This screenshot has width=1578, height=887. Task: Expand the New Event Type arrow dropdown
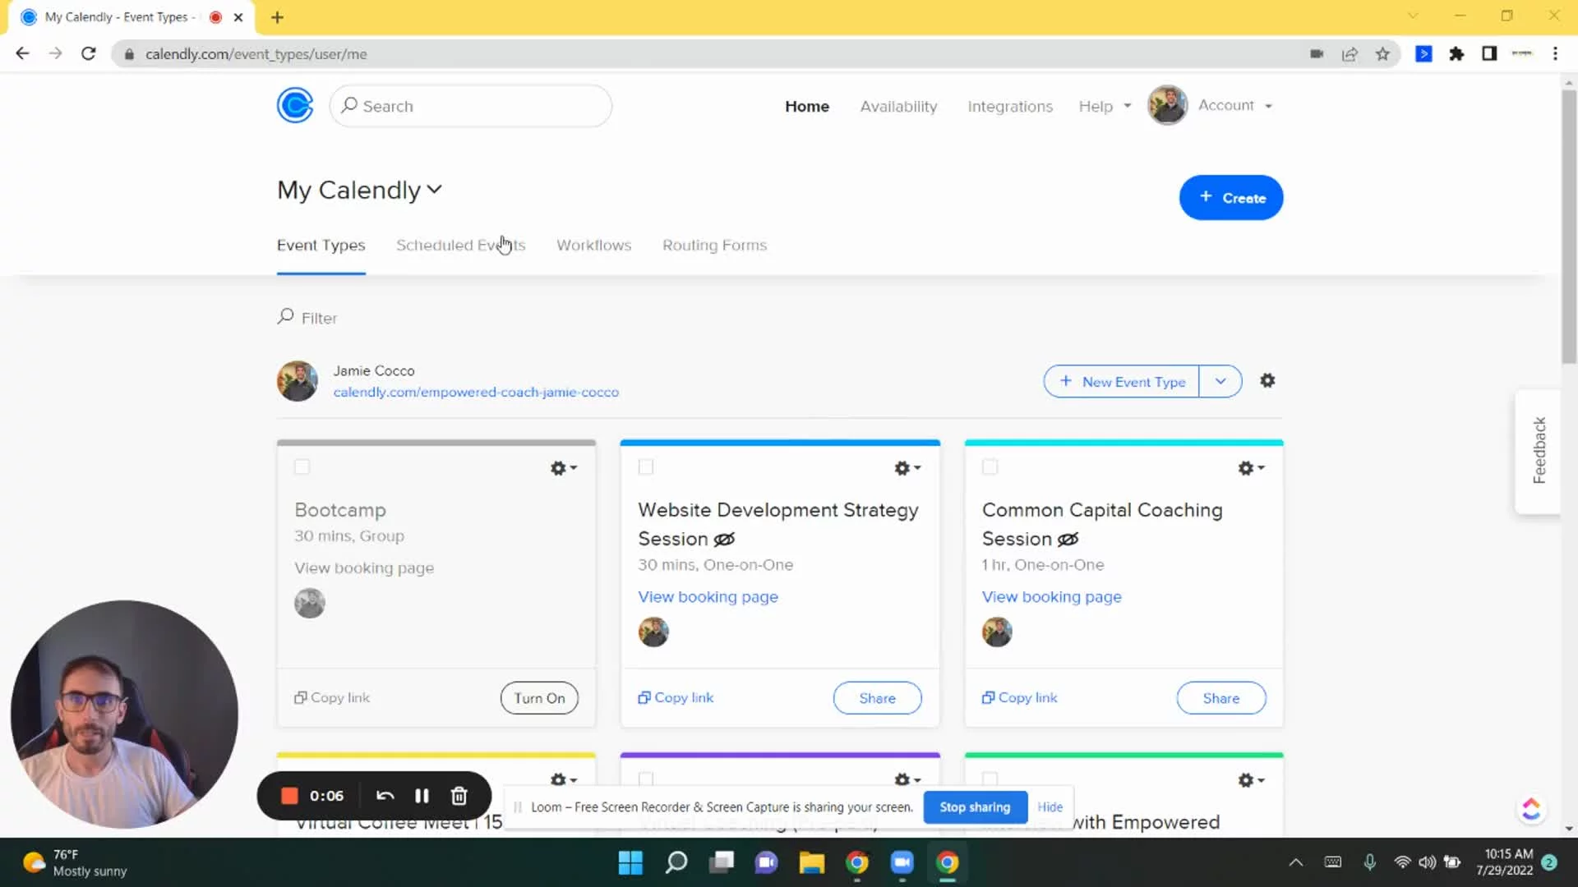pyautogui.click(x=1220, y=382)
